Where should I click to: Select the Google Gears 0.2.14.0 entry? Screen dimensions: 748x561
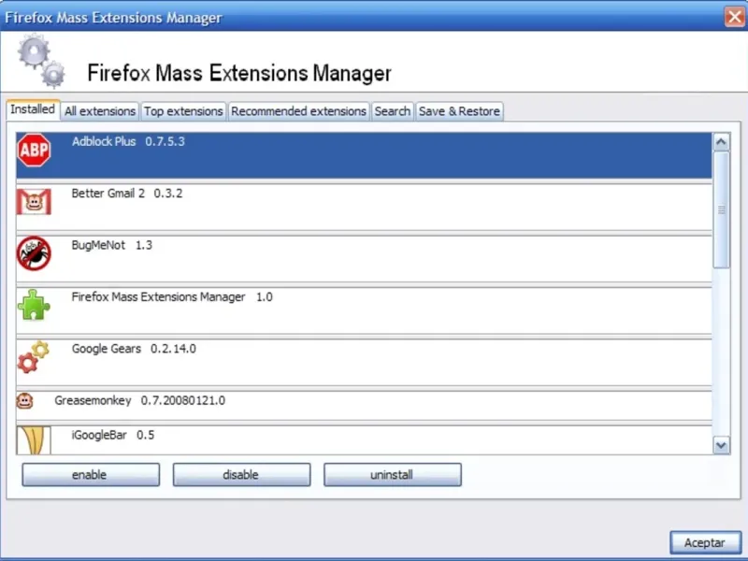(x=364, y=363)
